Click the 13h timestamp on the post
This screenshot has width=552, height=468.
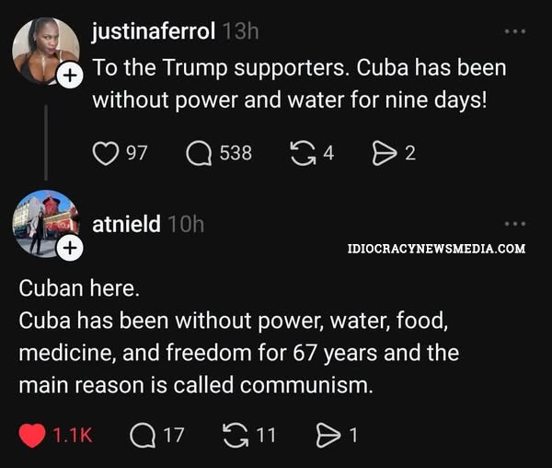241,30
